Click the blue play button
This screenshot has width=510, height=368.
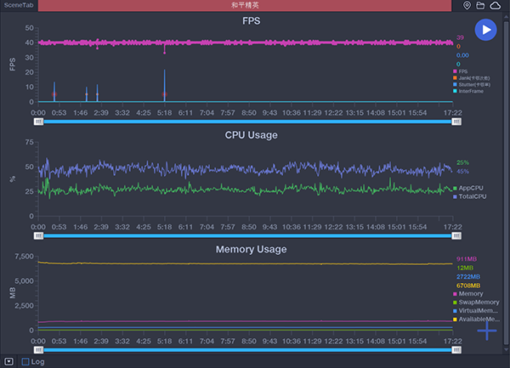(485, 30)
